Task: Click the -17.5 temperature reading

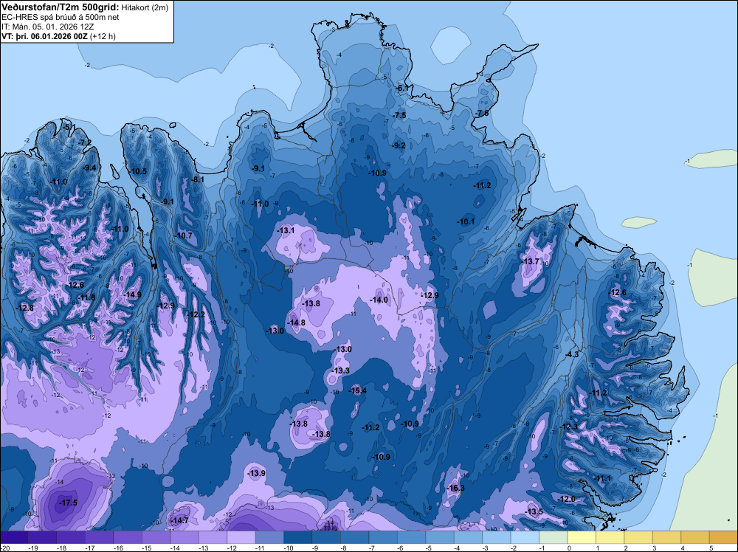Action: (68, 503)
